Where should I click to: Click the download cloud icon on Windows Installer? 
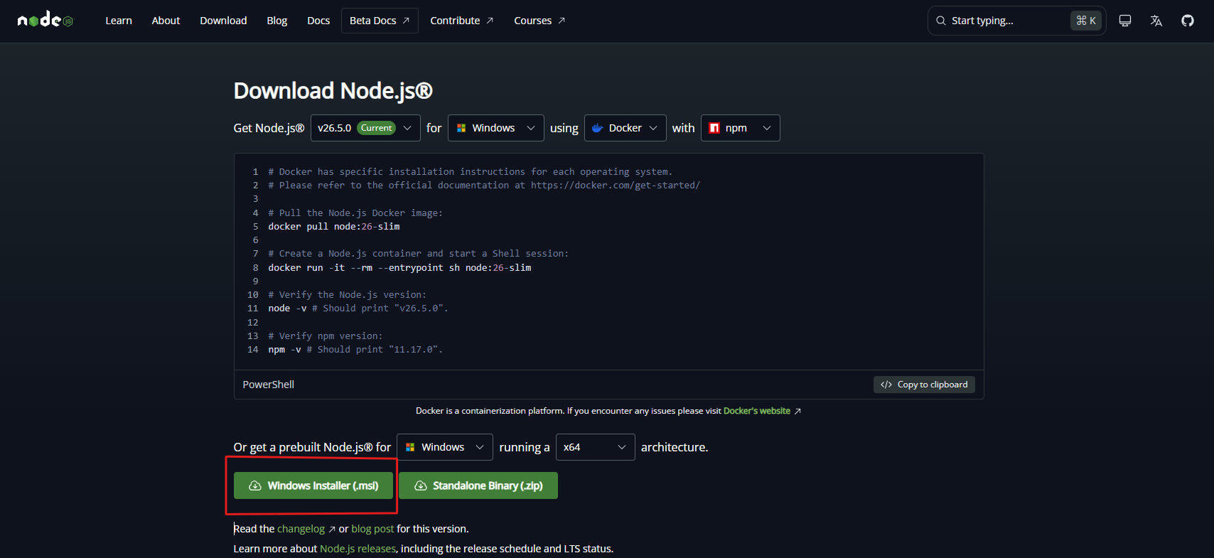click(254, 485)
